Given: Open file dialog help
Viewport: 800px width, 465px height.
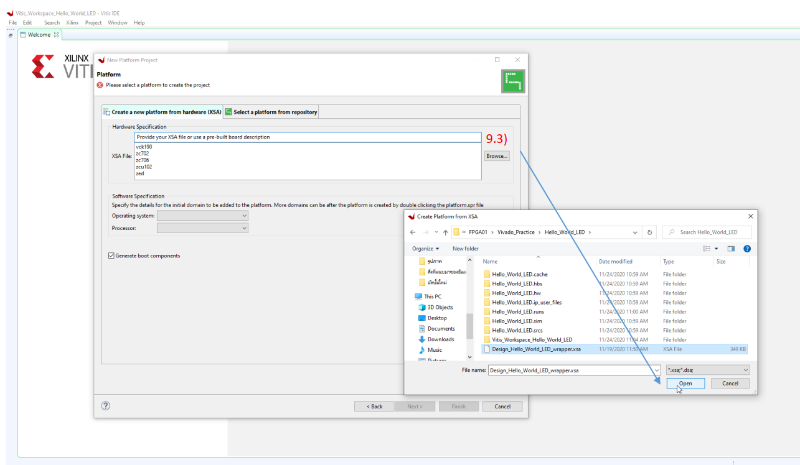Looking at the screenshot, I should 746,249.
